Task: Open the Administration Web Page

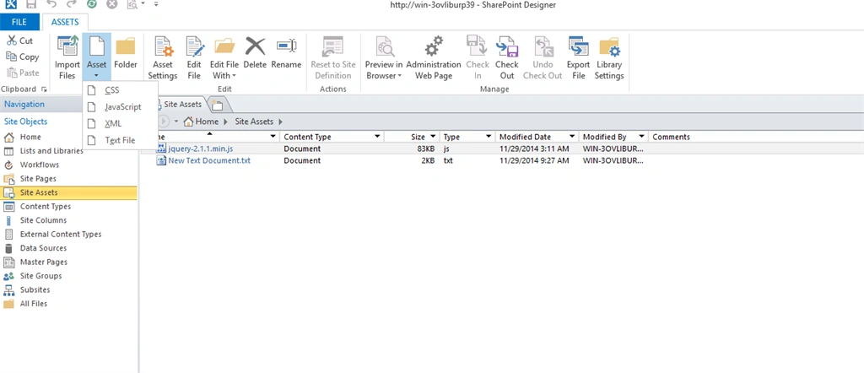Action: pyautogui.click(x=434, y=58)
